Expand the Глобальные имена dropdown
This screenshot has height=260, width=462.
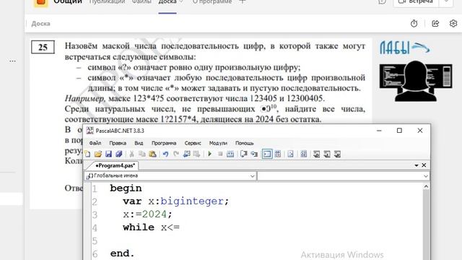point(252,176)
